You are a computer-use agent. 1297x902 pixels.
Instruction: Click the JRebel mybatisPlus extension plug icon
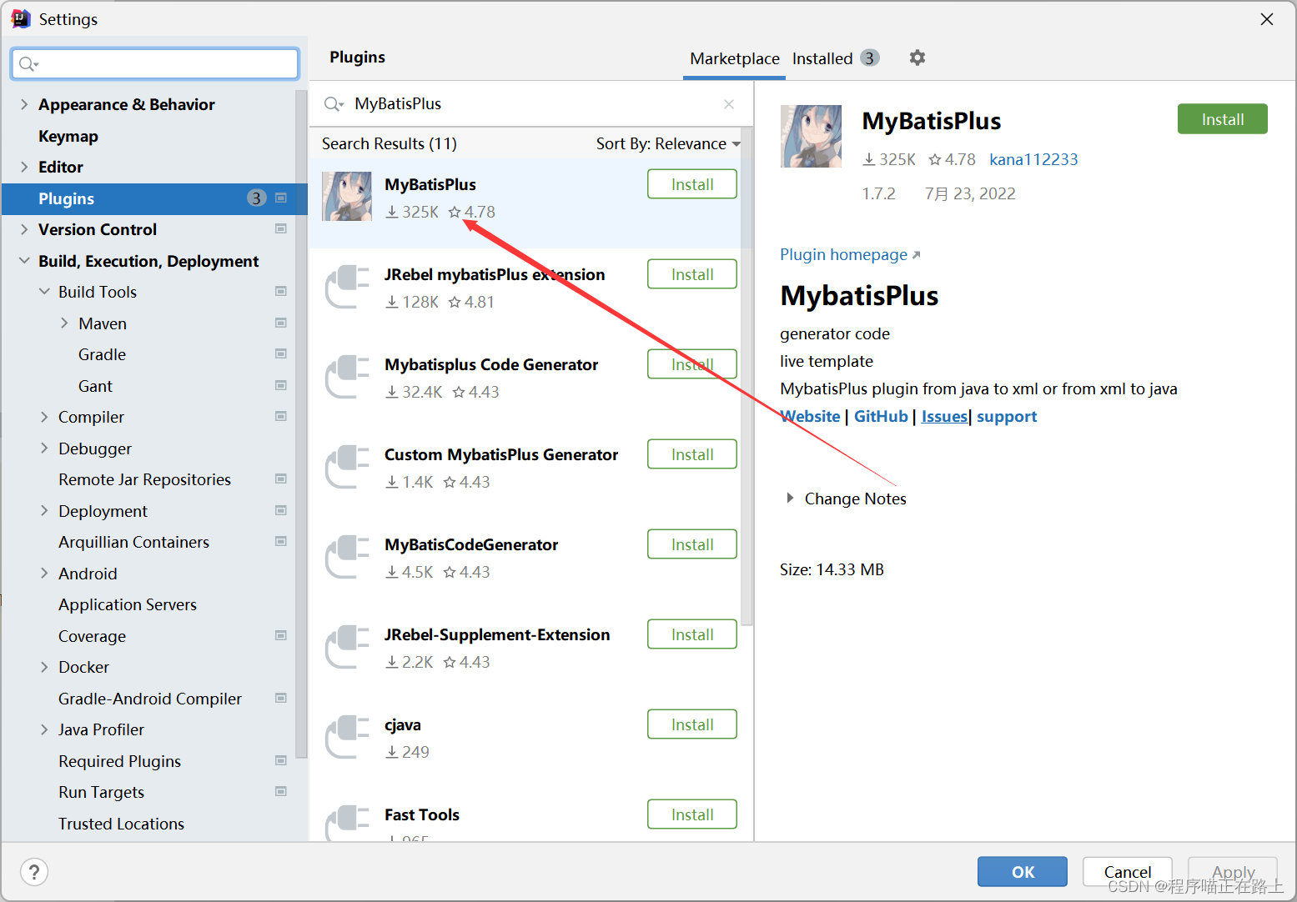pyautogui.click(x=347, y=286)
